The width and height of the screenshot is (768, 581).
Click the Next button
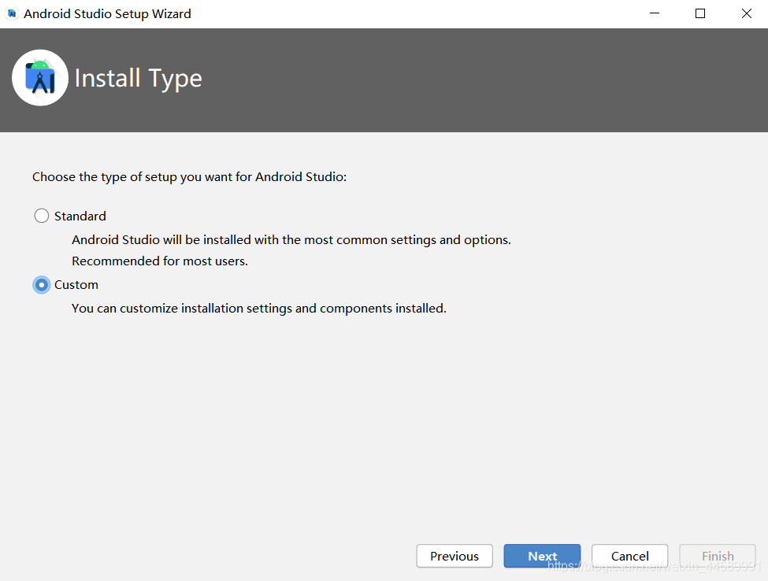point(542,556)
